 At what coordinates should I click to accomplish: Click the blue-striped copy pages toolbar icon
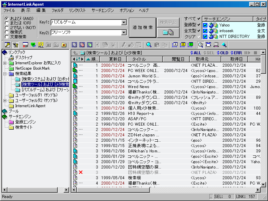click(74, 45)
